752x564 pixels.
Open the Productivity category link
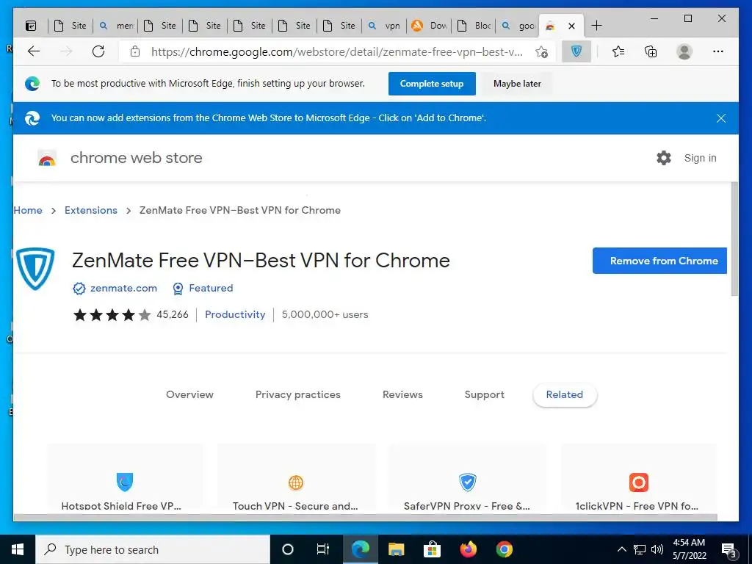(x=235, y=314)
